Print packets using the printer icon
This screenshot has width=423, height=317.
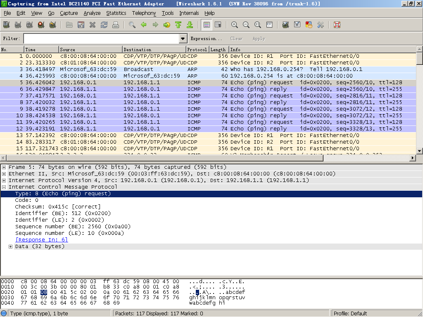[116, 25]
